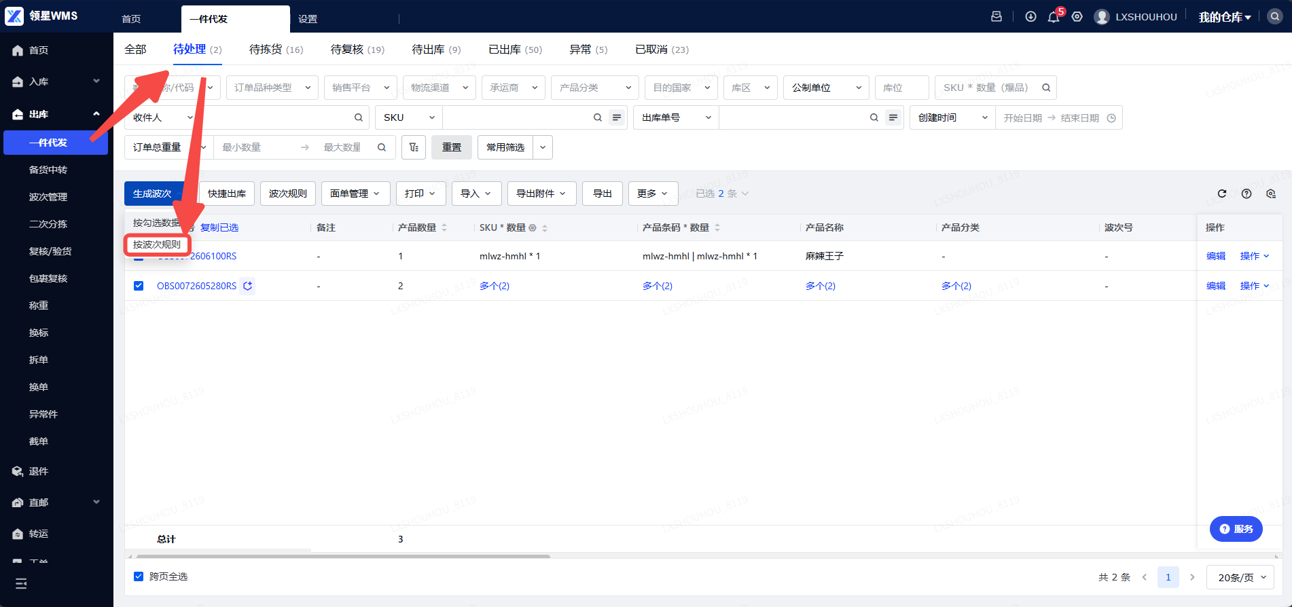1292x607 pixels.
Task: Open the download center icon in header
Action: (x=1030, y=16)
